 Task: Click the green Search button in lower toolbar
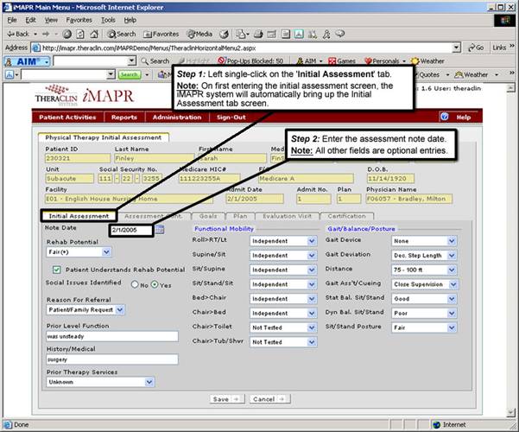point(130,75)
